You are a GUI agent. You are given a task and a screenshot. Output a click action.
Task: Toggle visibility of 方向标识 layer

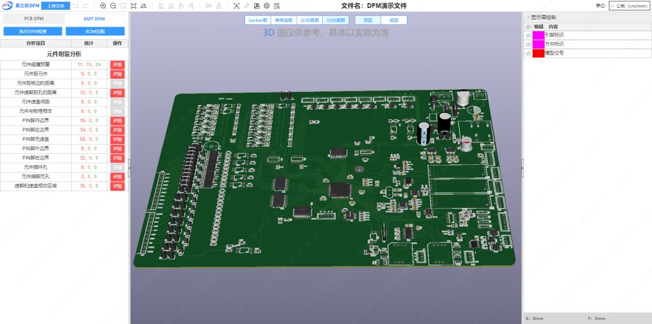coord(528,44)
